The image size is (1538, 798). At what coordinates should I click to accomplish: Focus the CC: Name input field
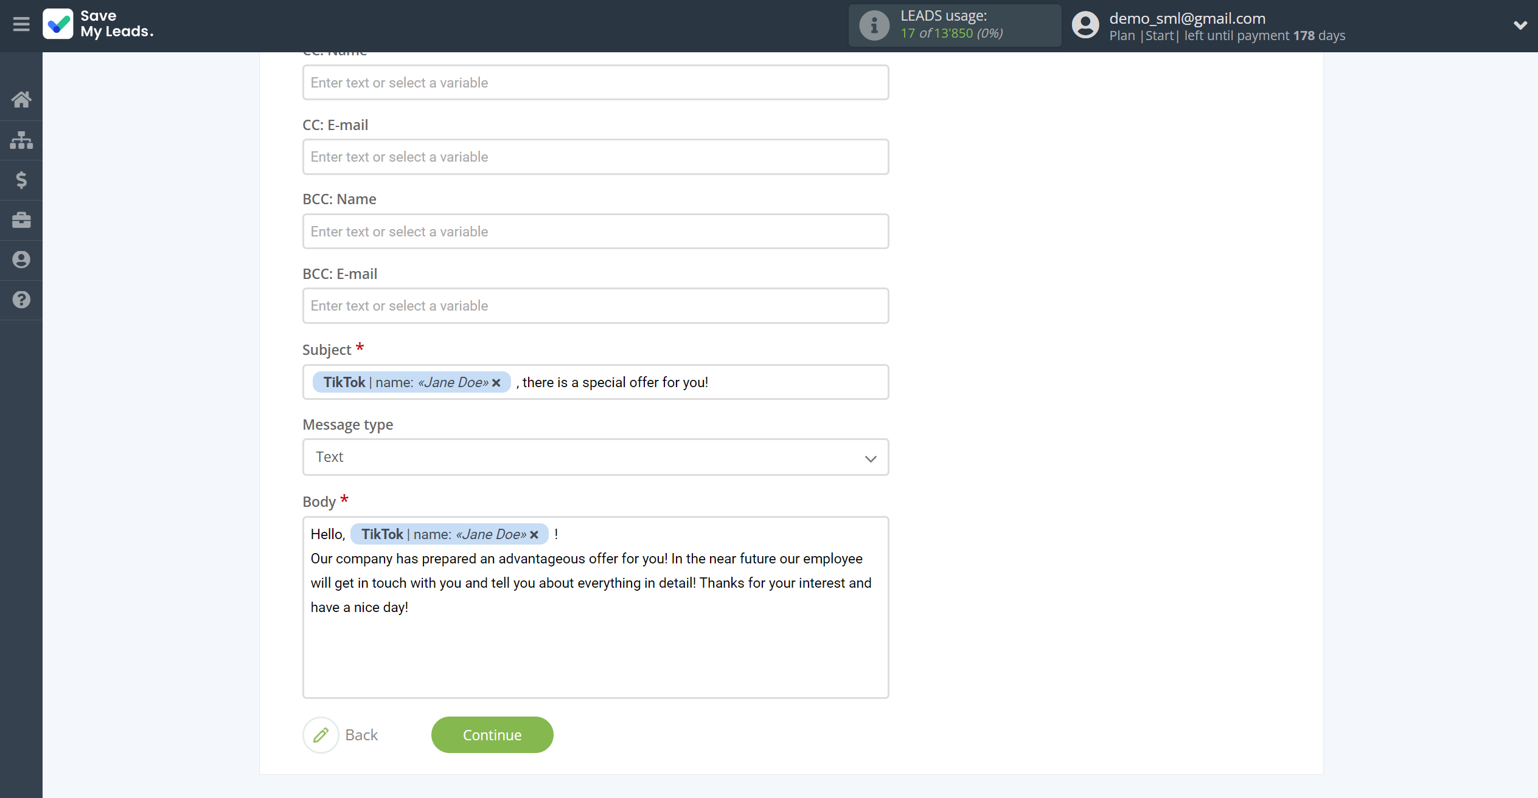tap(596, 83)
